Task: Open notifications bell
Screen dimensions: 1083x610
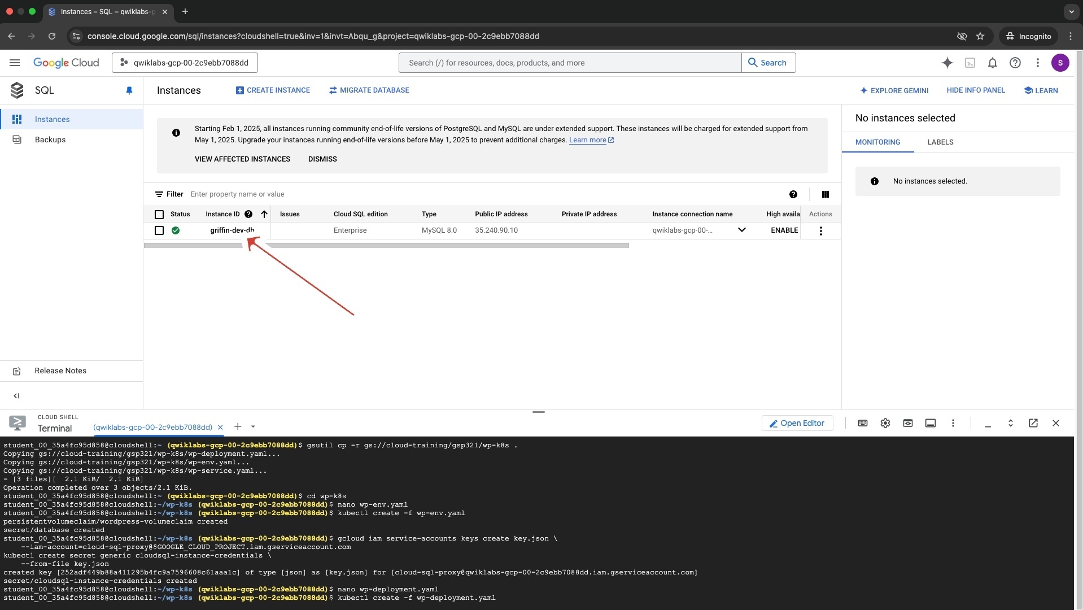Action: pyautogui.click(x=993, y=63)
